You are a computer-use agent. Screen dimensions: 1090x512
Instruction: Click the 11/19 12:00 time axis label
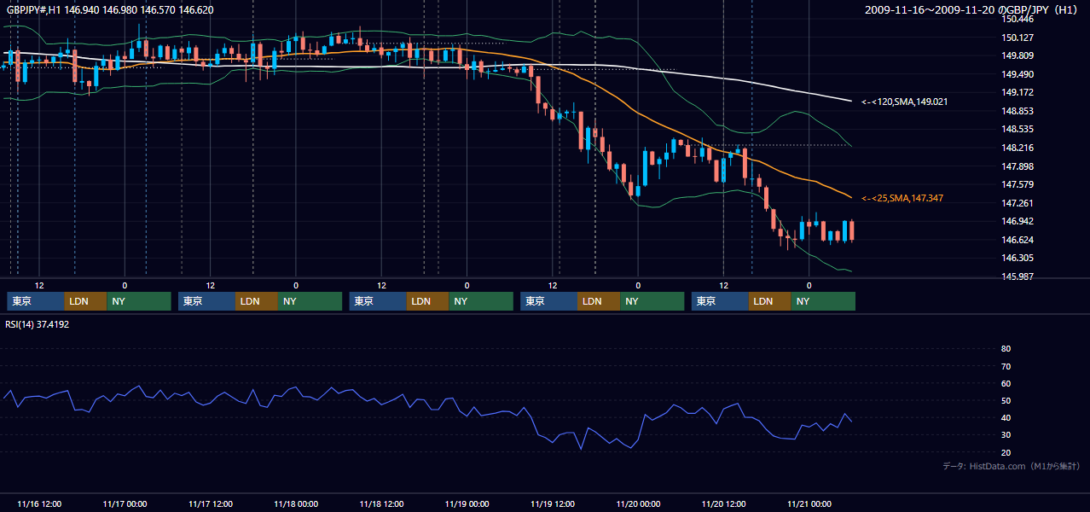pyautogui.click(x=553, y=503)
